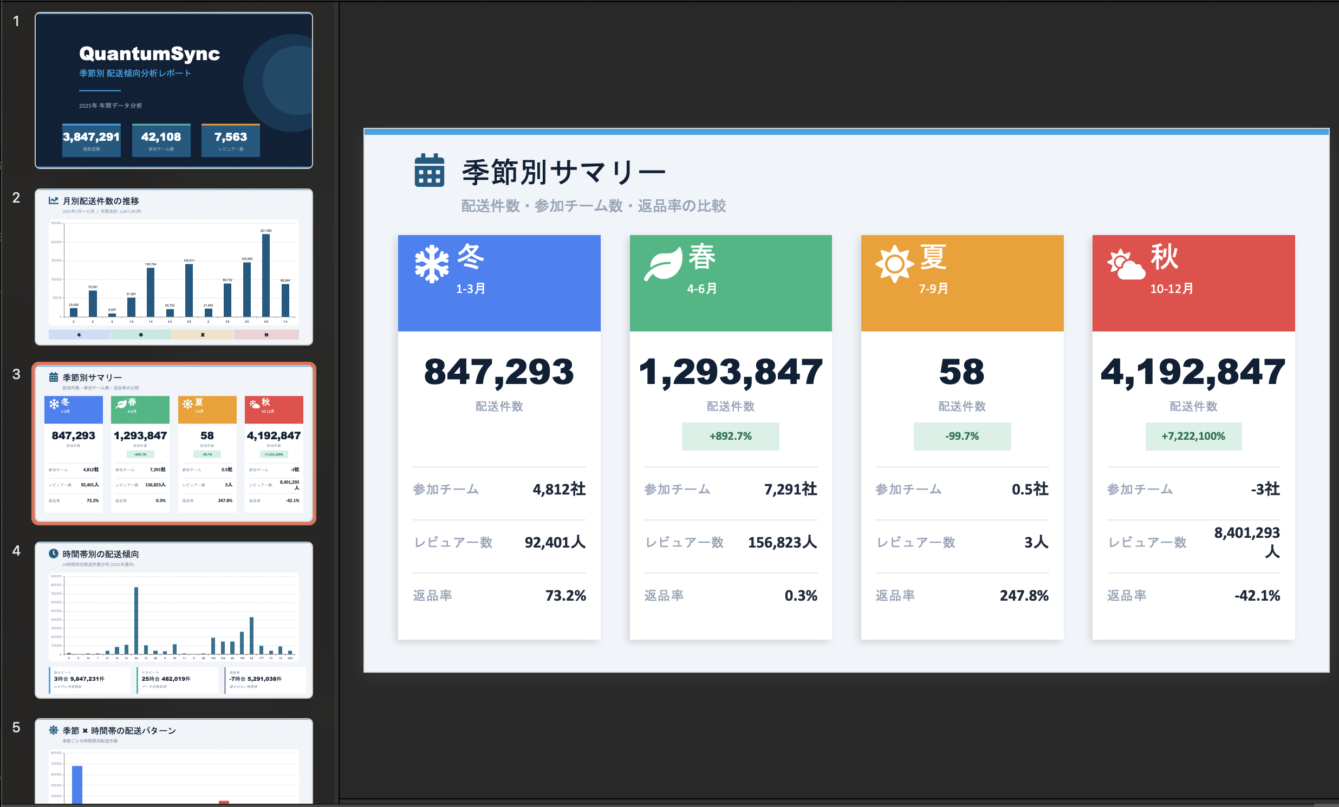Screen dimensions: 1339x807
Task: Click clock icon in slide 4 thumbnail
Action: point(53,553)
